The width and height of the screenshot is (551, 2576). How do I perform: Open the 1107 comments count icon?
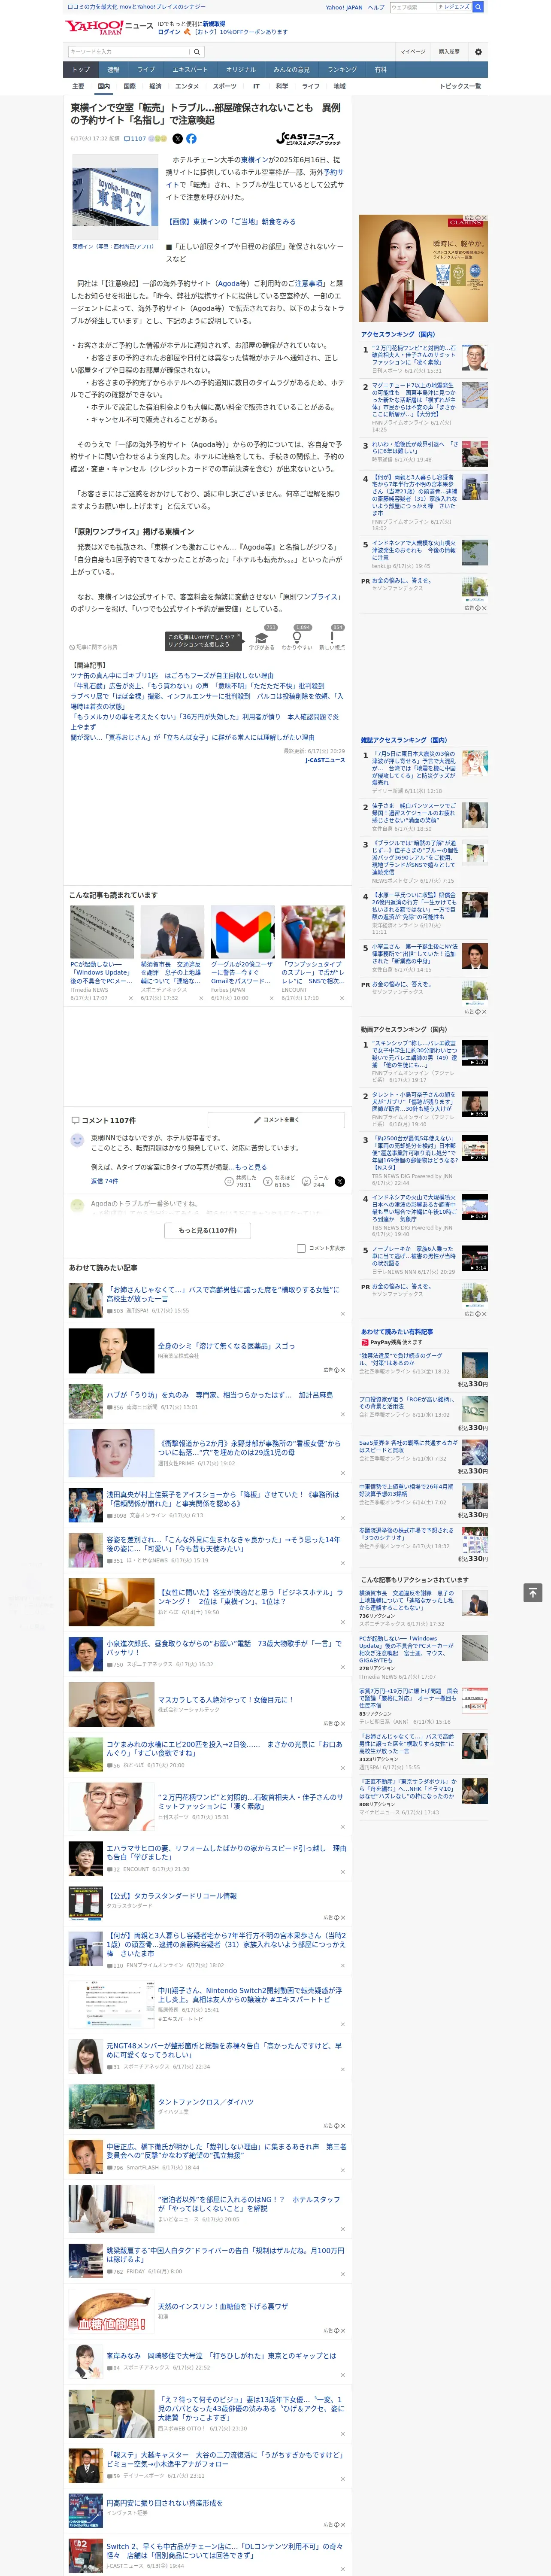tap(135, 139)
